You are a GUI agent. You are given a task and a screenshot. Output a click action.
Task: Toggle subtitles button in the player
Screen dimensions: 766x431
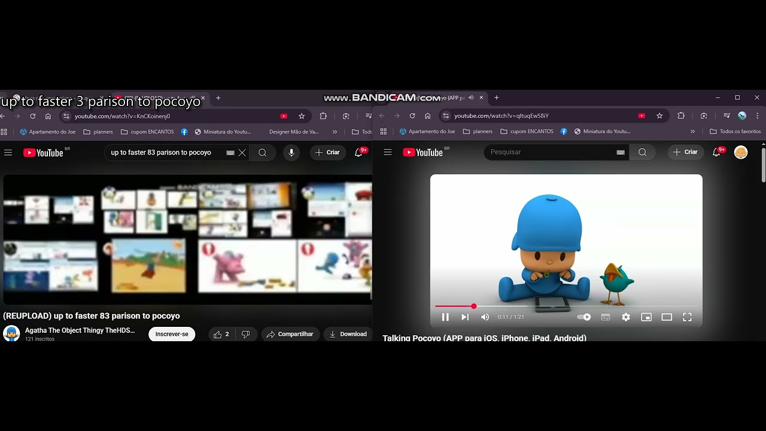[606, 317]
